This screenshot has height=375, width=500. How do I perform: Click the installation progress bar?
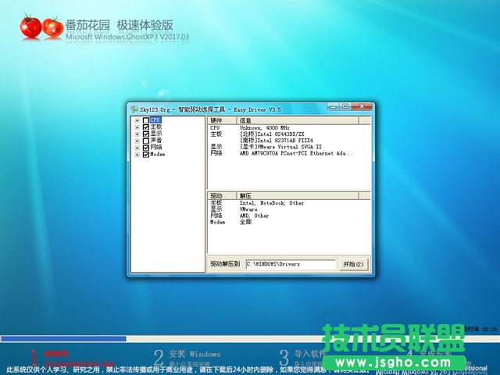250,338
